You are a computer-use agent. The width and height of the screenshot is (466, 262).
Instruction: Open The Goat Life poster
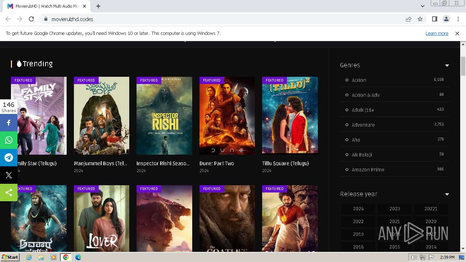(x=227, y=218)
